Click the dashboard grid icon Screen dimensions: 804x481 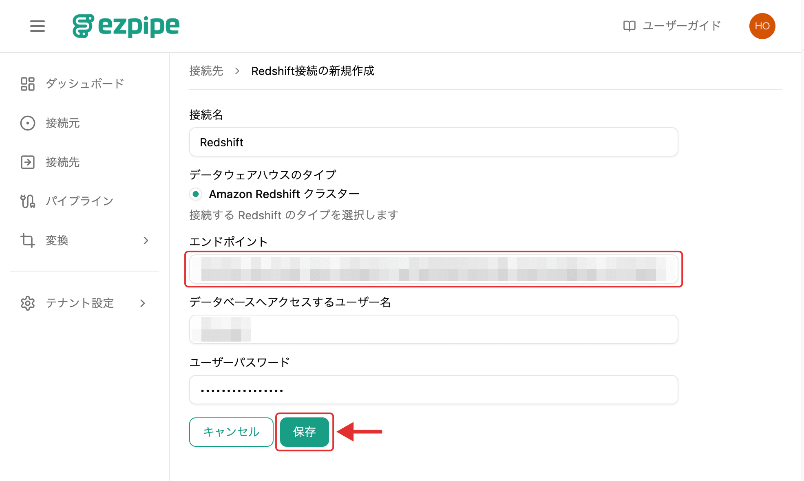(28, 84)
